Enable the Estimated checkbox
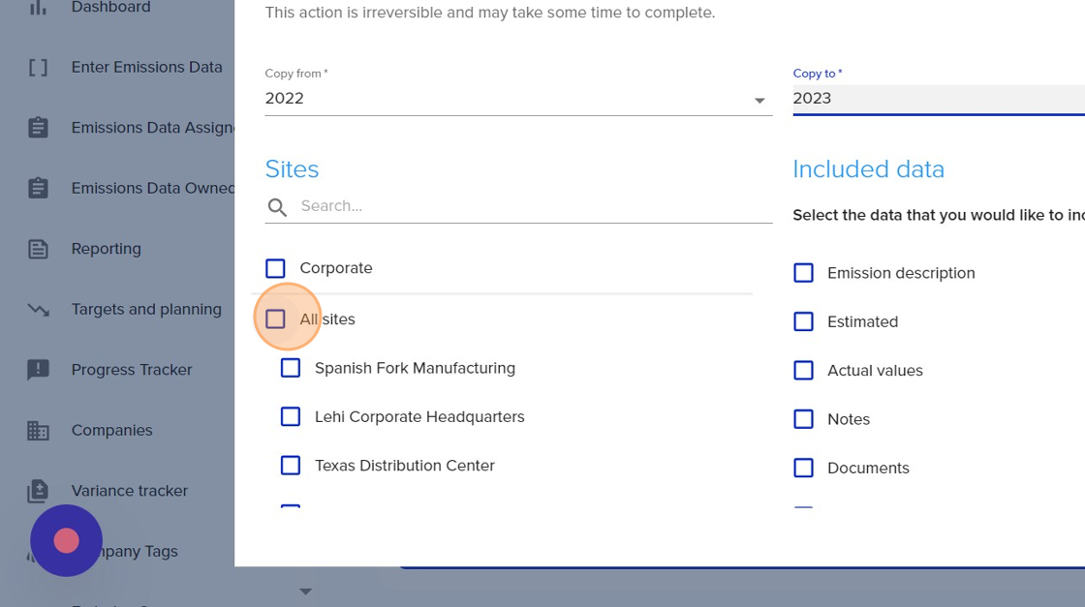The image size is (1085, 607). point(803,321)
